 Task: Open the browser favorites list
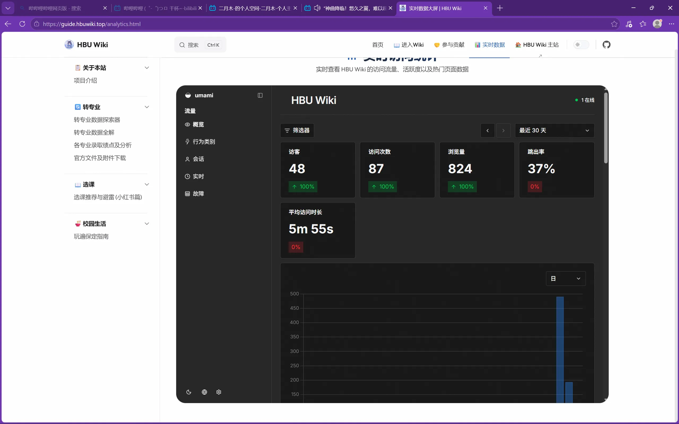(x=643, y=24)
